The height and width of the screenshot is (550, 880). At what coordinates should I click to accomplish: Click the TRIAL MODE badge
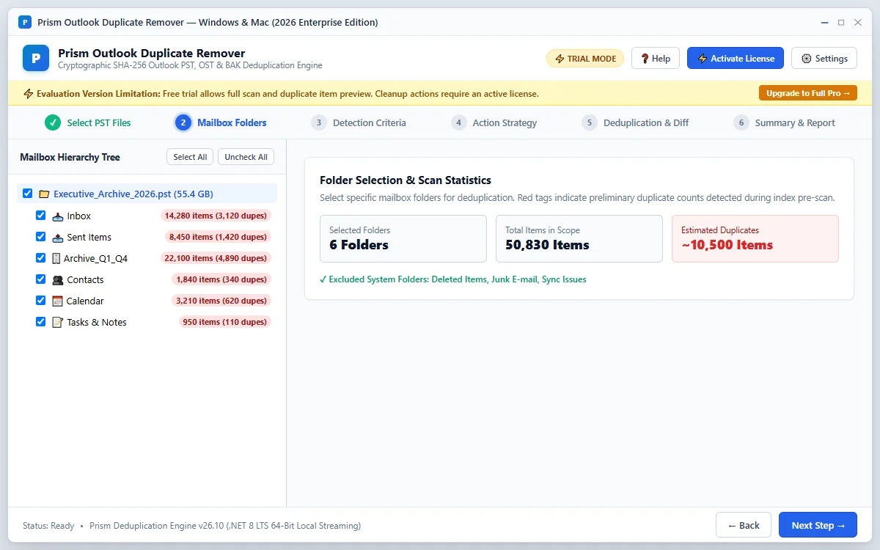click(x=585, y=59)
